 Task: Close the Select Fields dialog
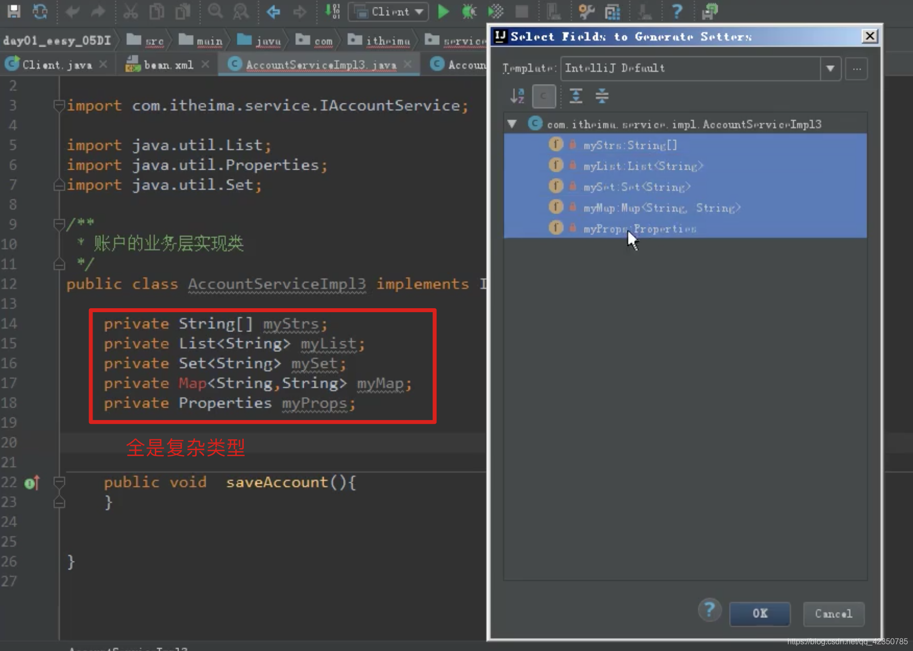pos(869,36)
